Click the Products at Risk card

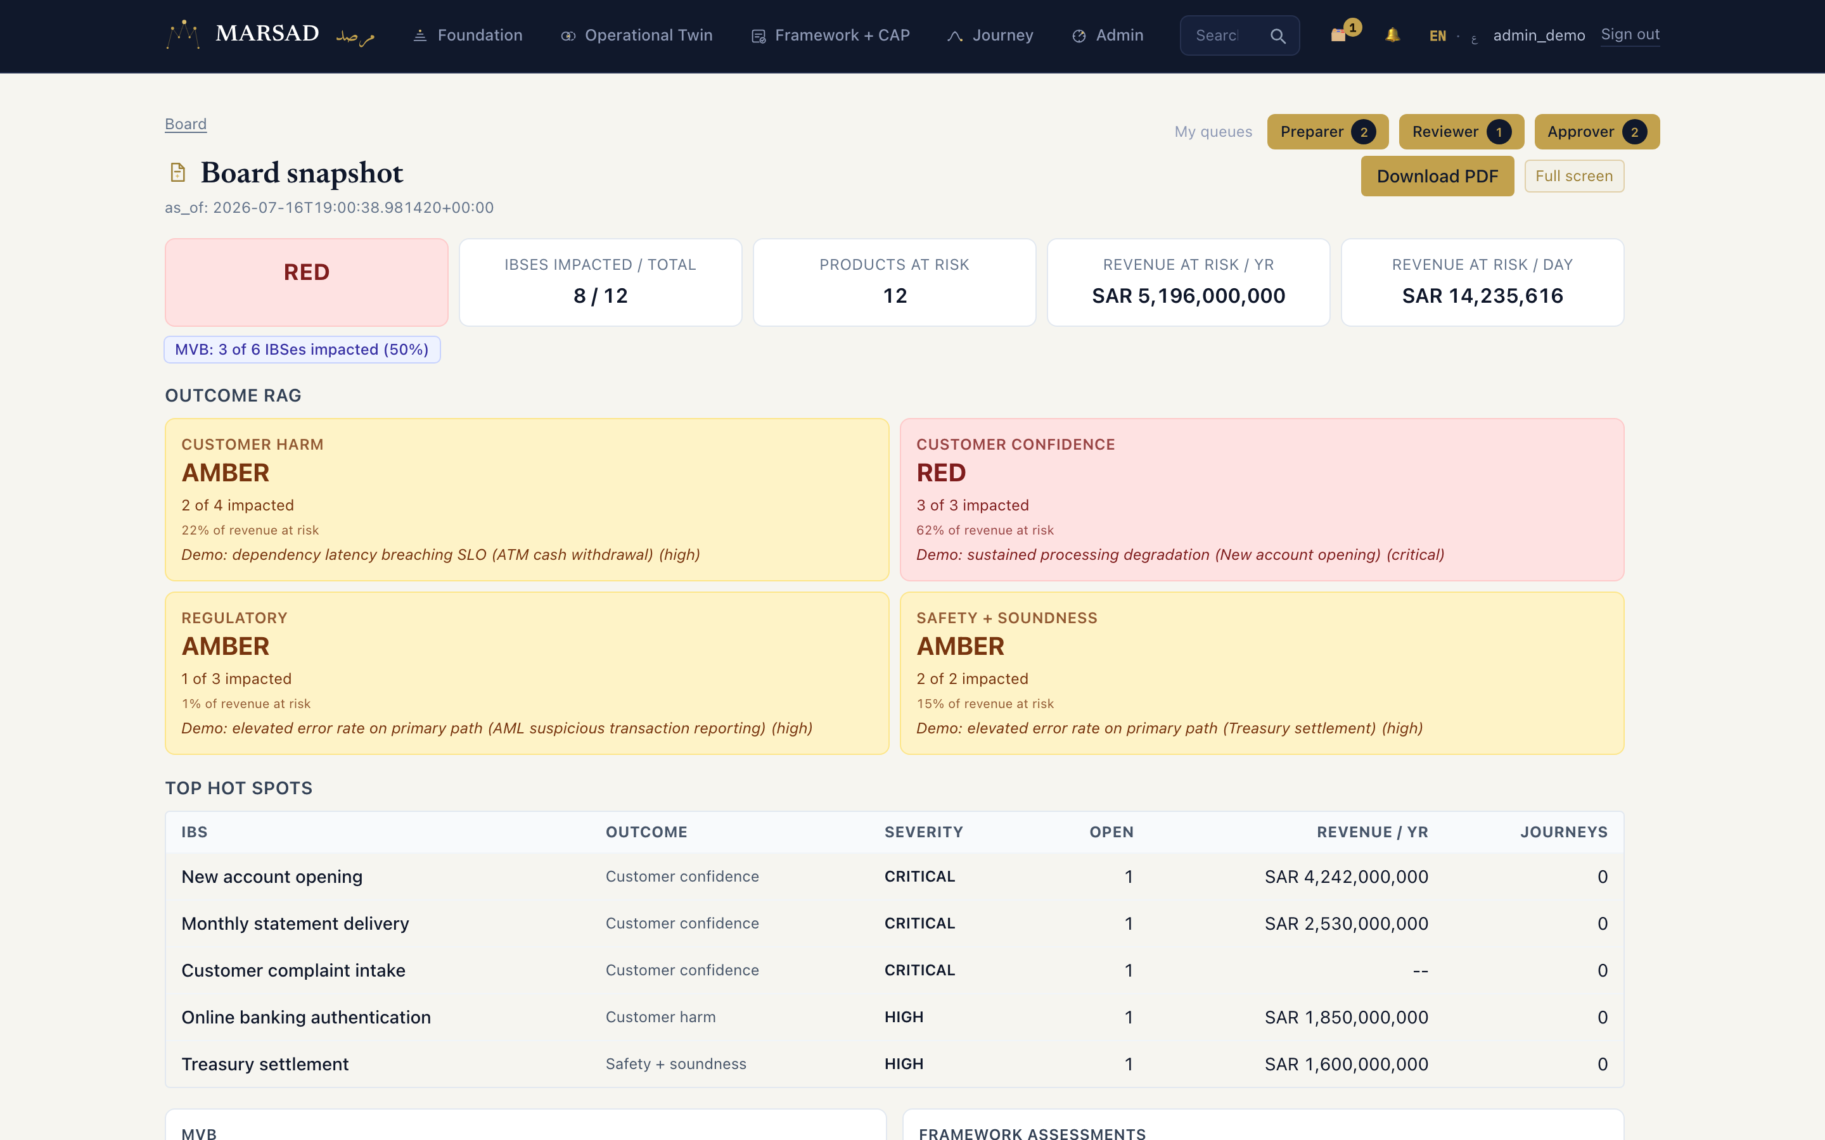(x=894, y=282)
